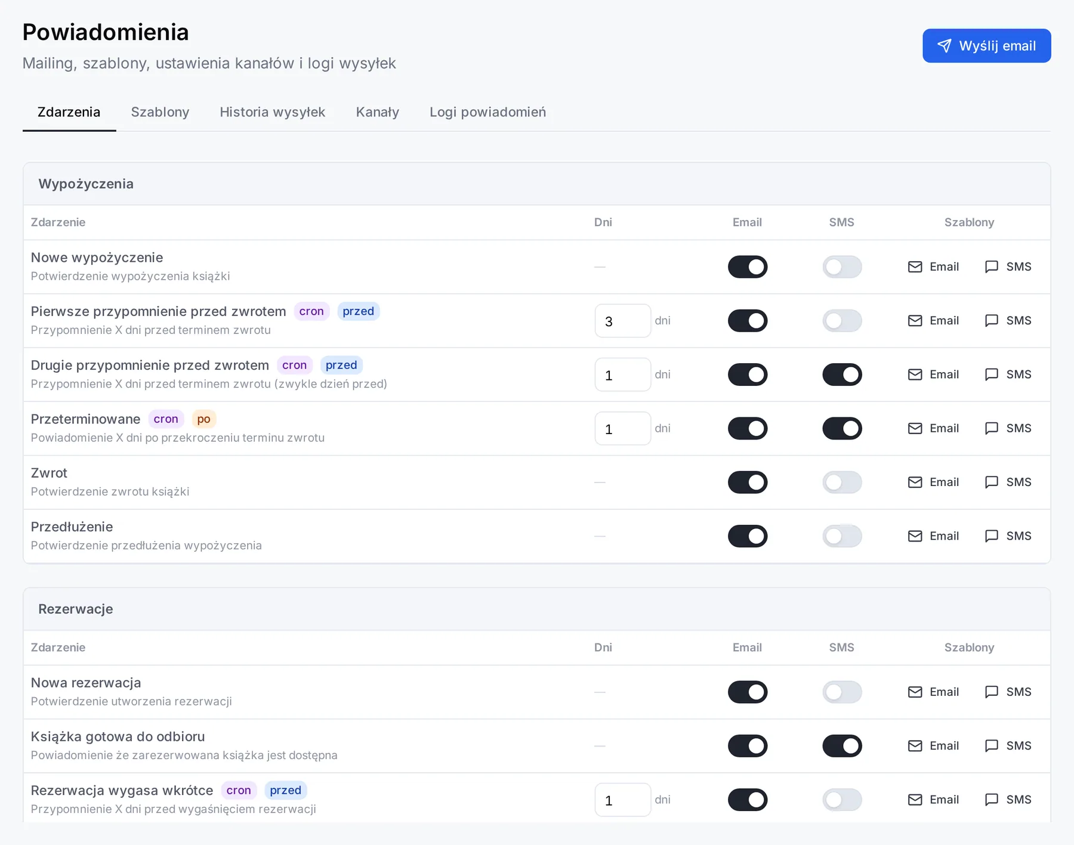The height and width of the screenshot is (845, 1074).
Task: Open SMS template for Przedłużenie
Action: click(x=1008, y=536)
